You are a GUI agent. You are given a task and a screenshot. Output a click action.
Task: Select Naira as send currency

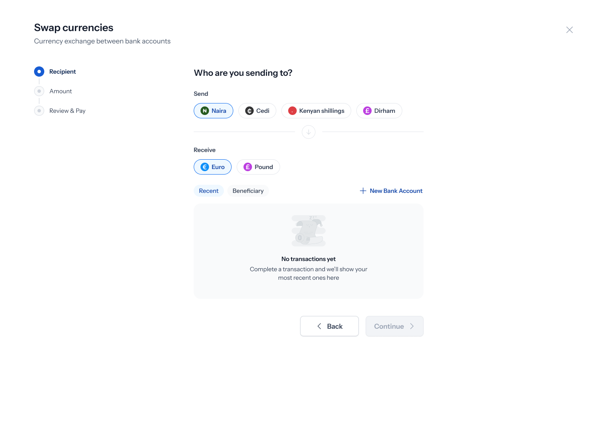point(213,111)
